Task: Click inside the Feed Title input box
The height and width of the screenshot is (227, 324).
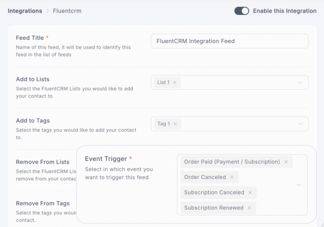Action: (229, 41)
